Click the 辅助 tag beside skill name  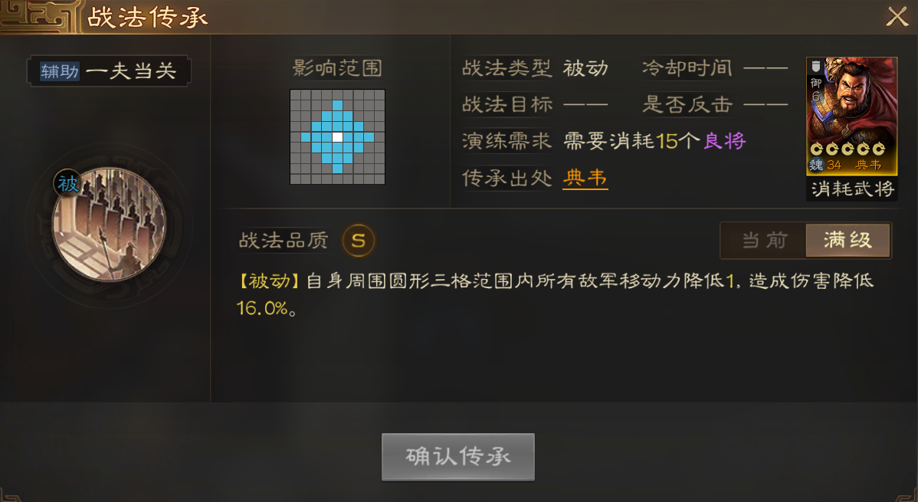(60, 71)
